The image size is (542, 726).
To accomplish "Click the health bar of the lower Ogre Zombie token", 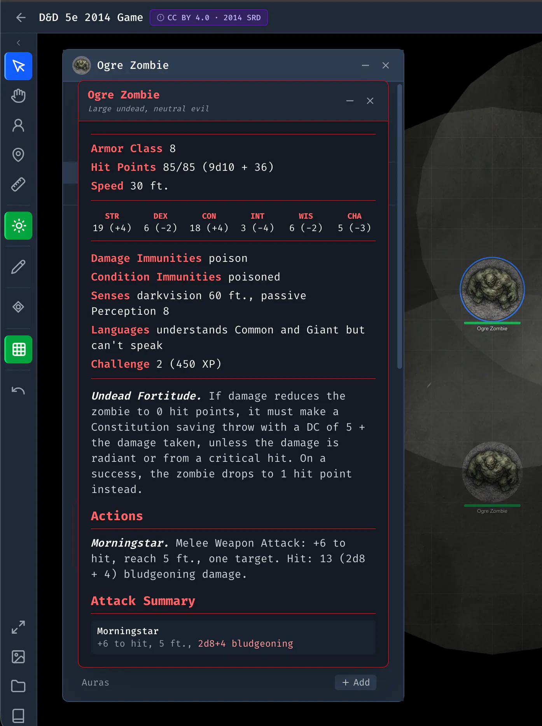I will click(x=492, y=505).
